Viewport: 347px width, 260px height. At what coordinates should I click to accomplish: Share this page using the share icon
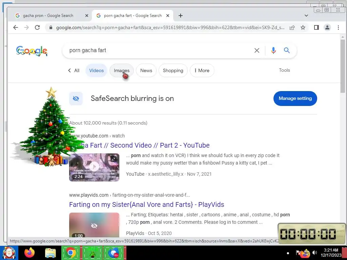(x=292, y=27)
